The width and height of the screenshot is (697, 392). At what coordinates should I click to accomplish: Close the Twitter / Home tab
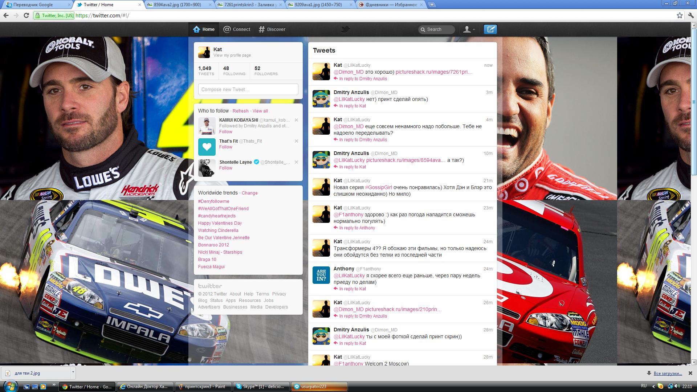(x=140, y=5)
